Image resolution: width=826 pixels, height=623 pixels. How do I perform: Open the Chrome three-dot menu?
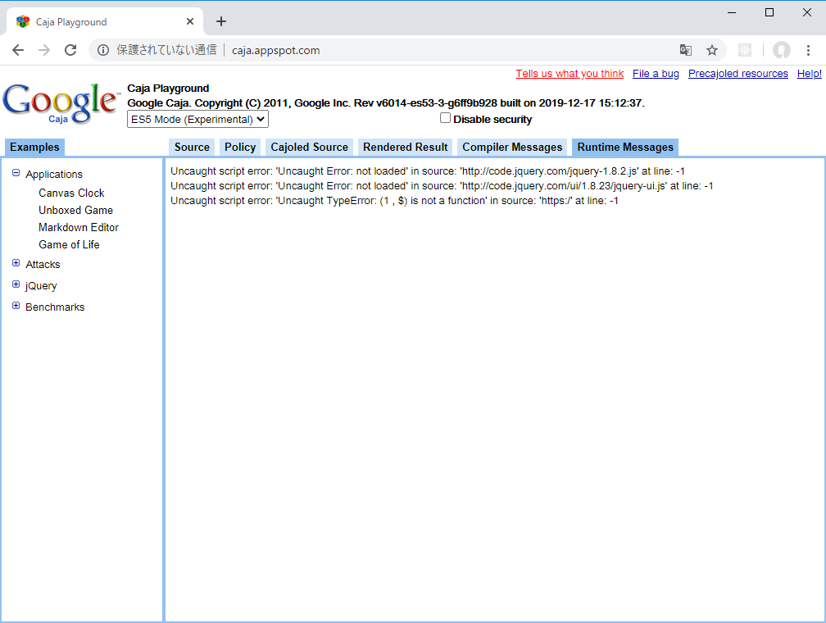tap(810, 50)
